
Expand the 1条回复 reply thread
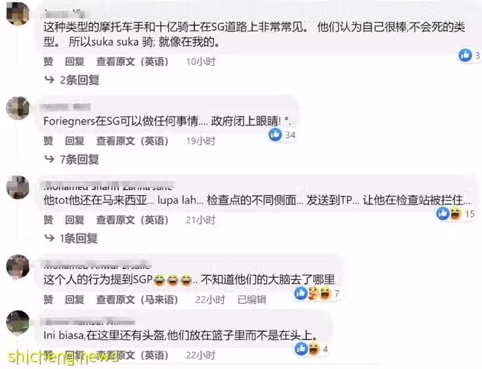(71, 238)
